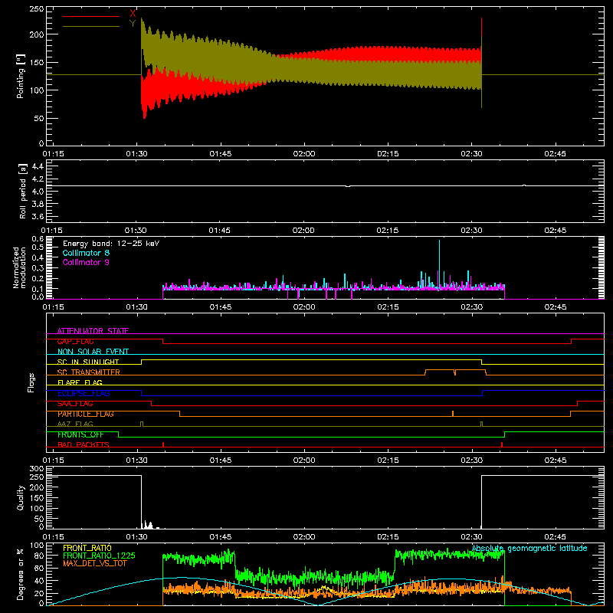Select the red legend line sample for X
Image resolution: width=613 pixels, height=613 pixels.
[91, 16]
